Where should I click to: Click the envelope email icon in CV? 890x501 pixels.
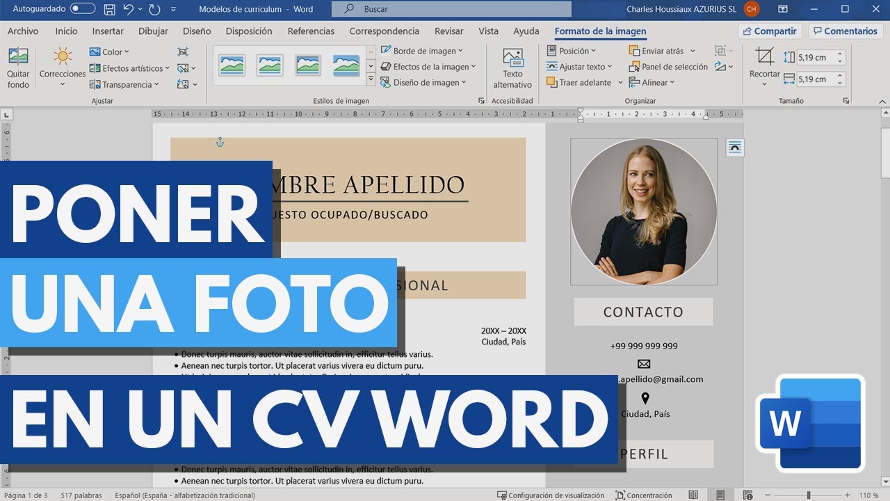click(x=644, y=363)
